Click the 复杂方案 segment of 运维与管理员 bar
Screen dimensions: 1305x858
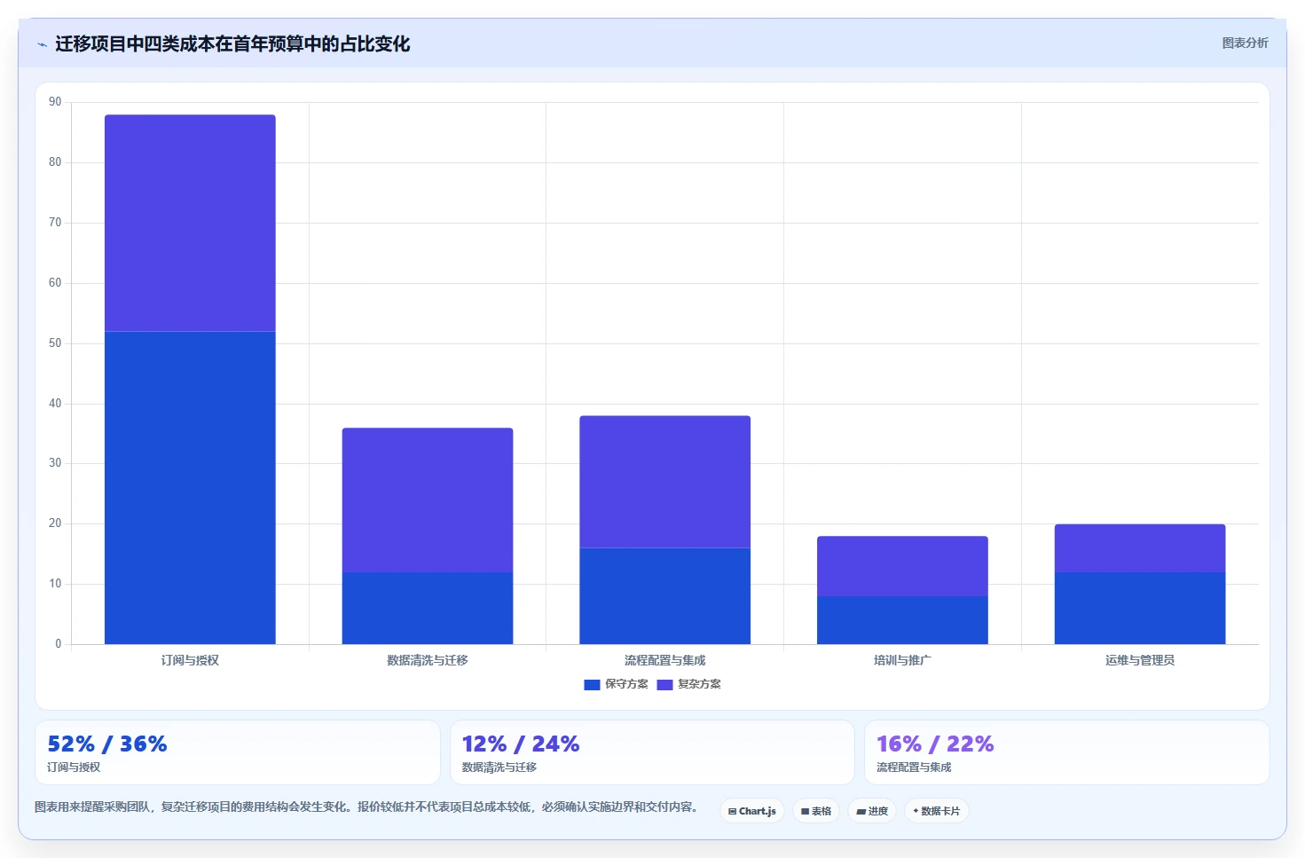point(1140,548)
